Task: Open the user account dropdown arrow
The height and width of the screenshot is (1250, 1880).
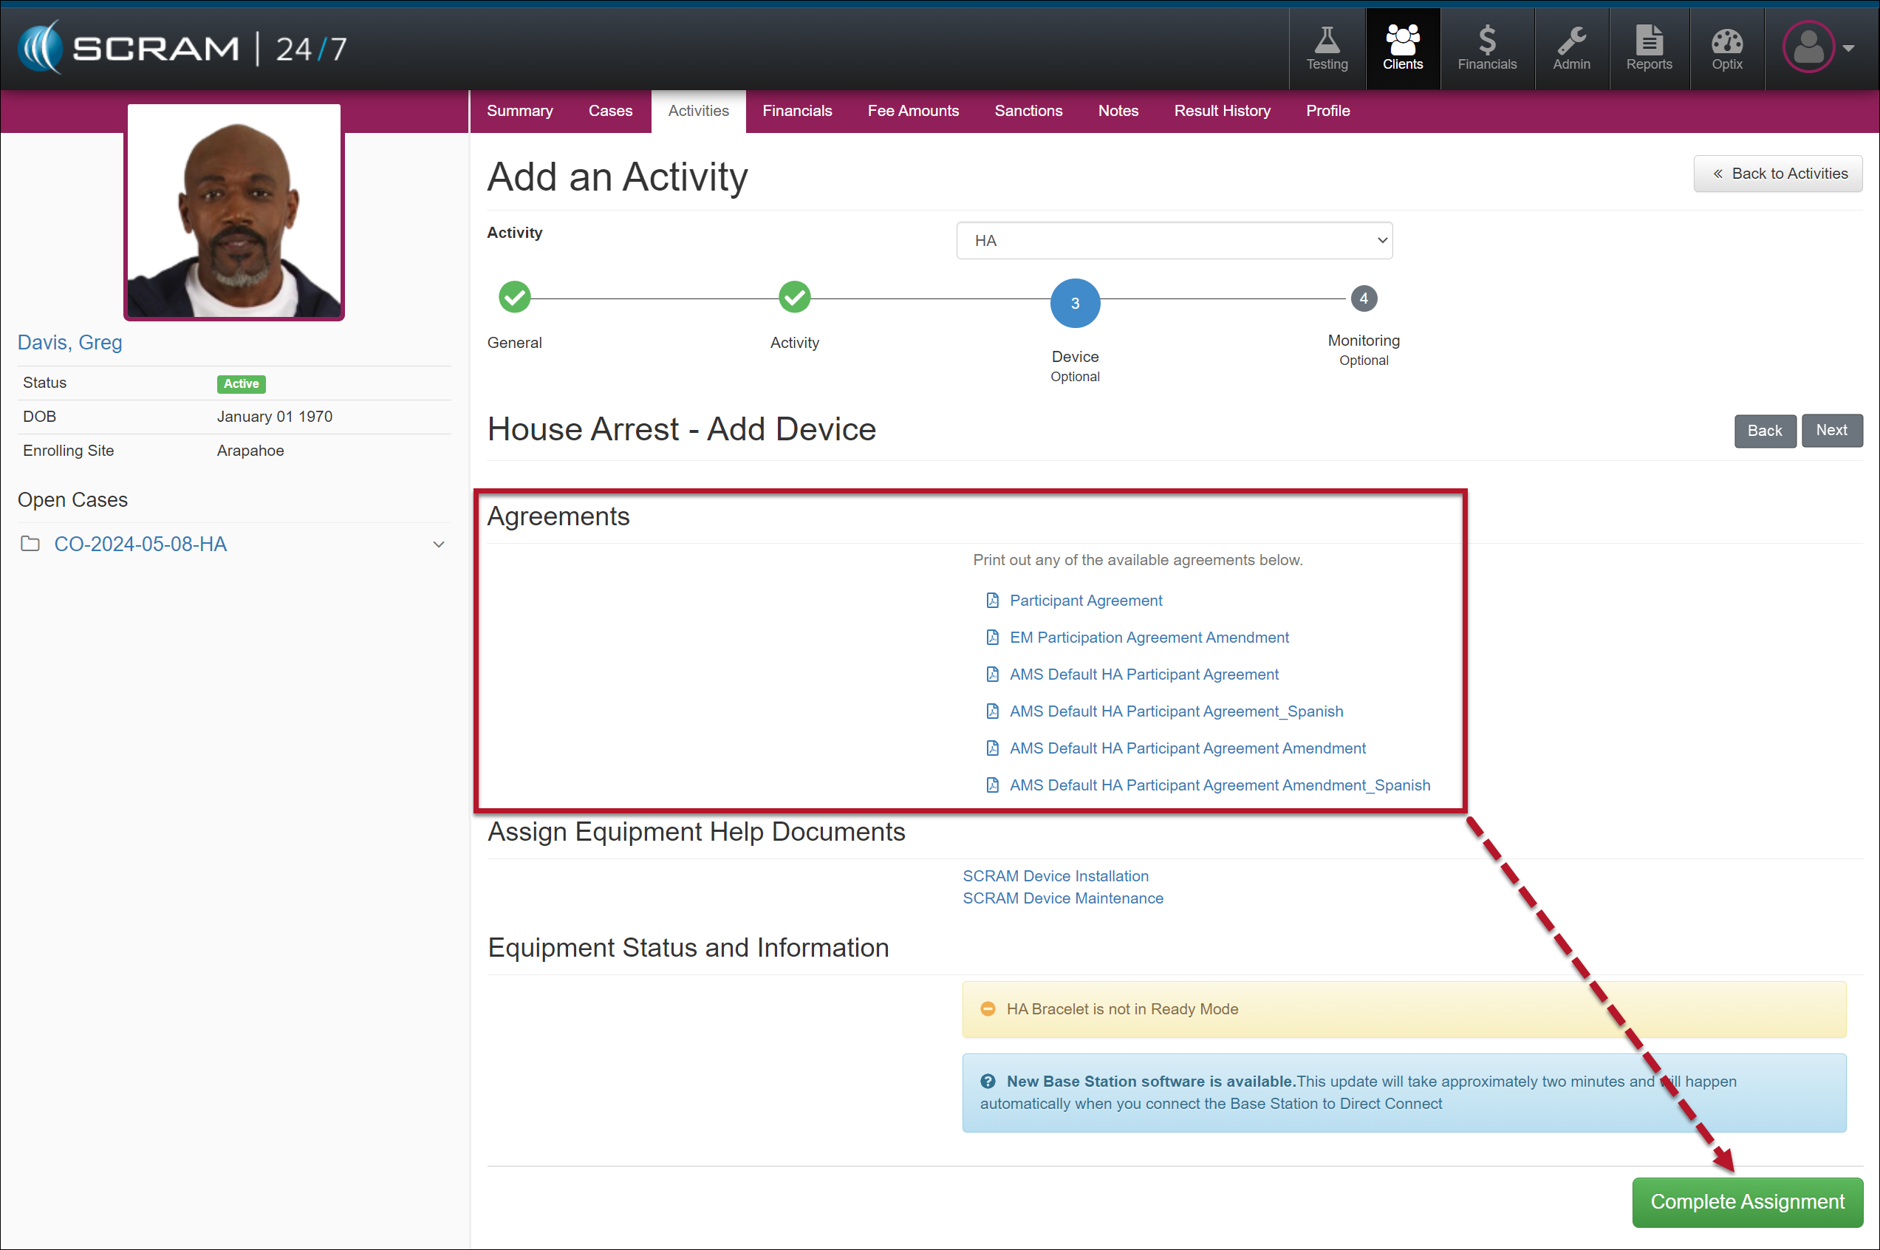Action: click(x=1848, y=48)
